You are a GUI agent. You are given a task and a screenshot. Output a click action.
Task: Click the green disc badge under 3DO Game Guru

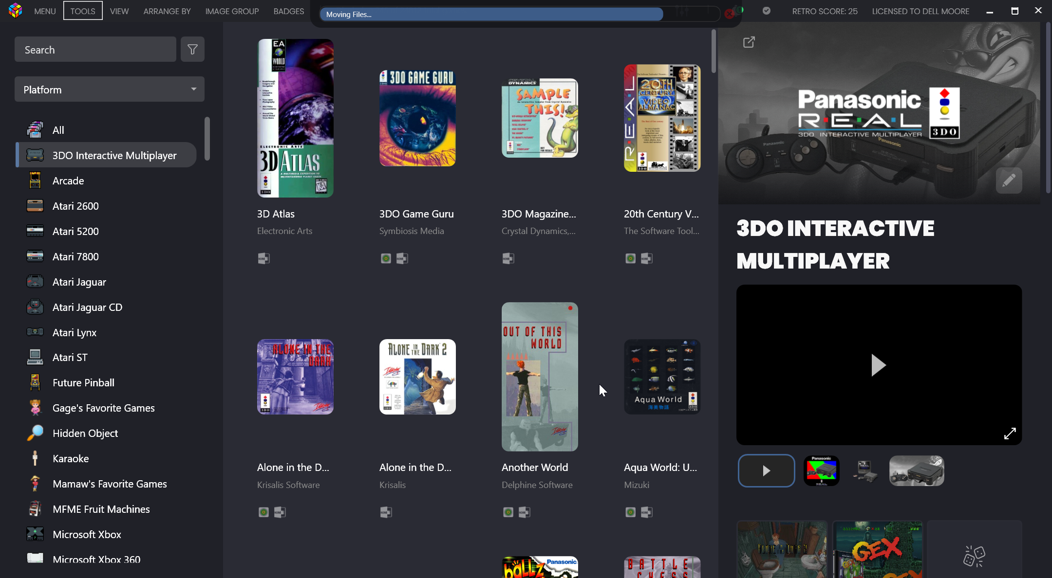[386, 258]
